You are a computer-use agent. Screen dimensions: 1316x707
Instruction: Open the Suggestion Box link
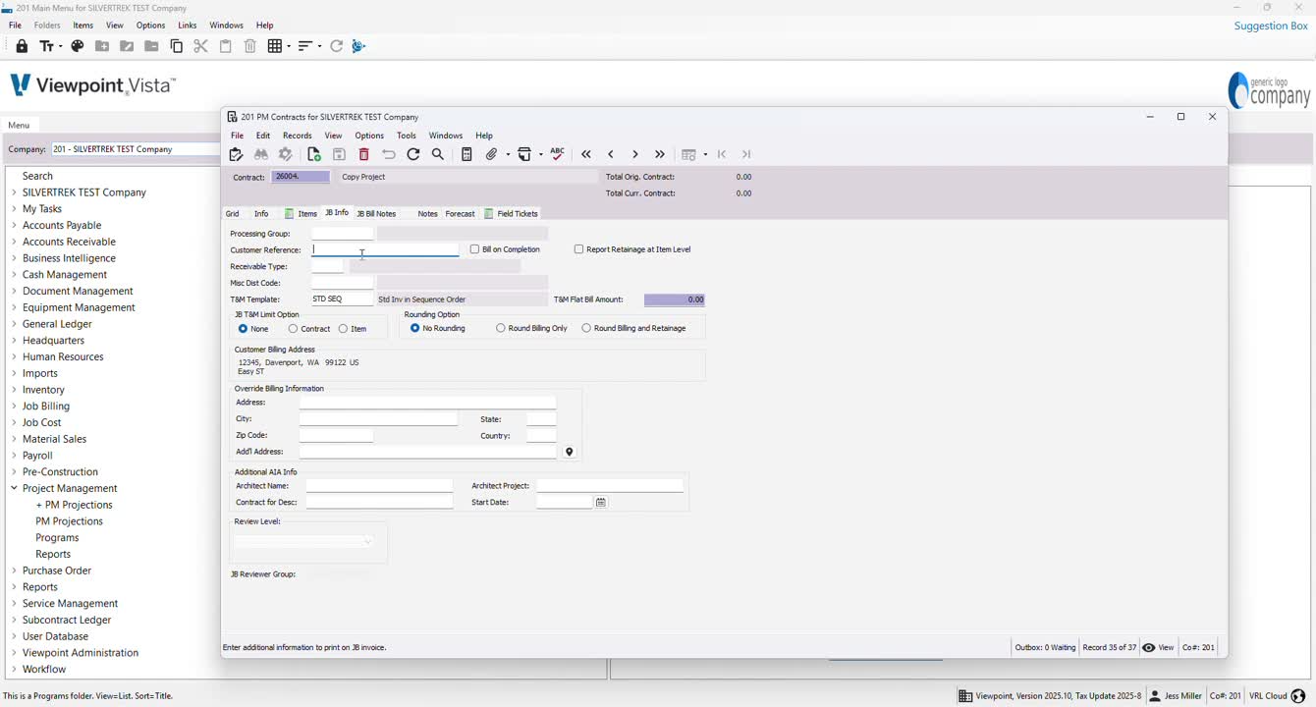click(1271, 26)
